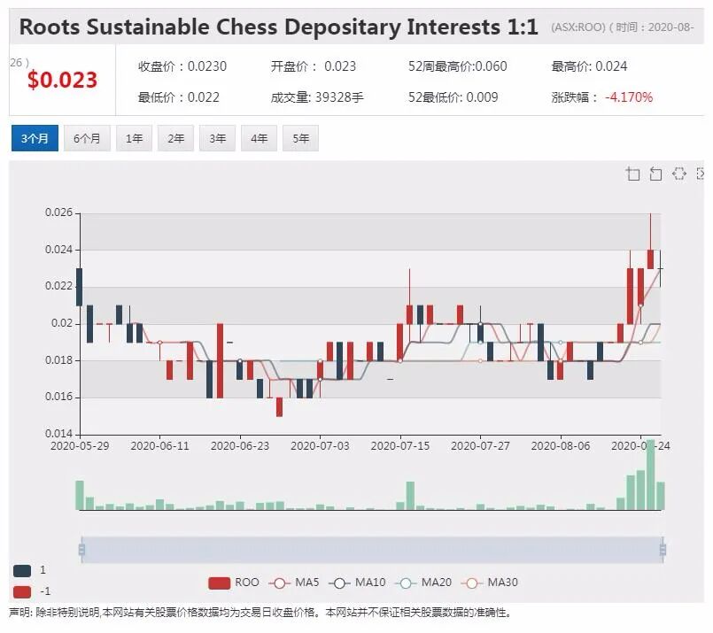Screen dimensions: 713x633
Task: Click the lowest red candlestick near 0.015
Action: (279, 407)
